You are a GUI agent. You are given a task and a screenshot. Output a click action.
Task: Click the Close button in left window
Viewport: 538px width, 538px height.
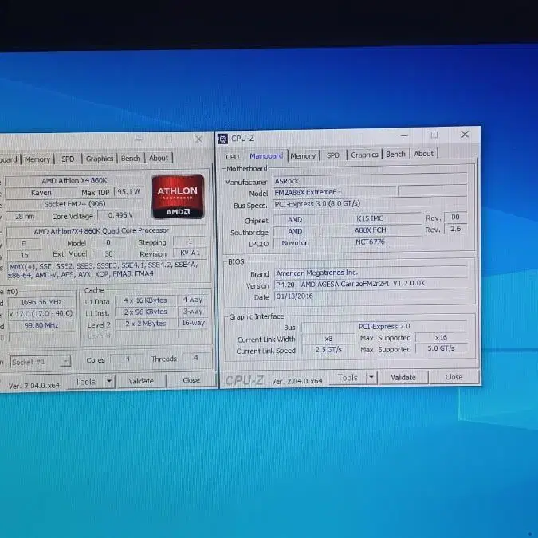click(x=191, y=380)
